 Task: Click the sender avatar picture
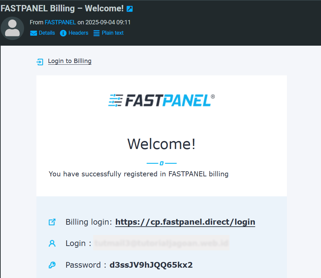click(x=12, y=28)
